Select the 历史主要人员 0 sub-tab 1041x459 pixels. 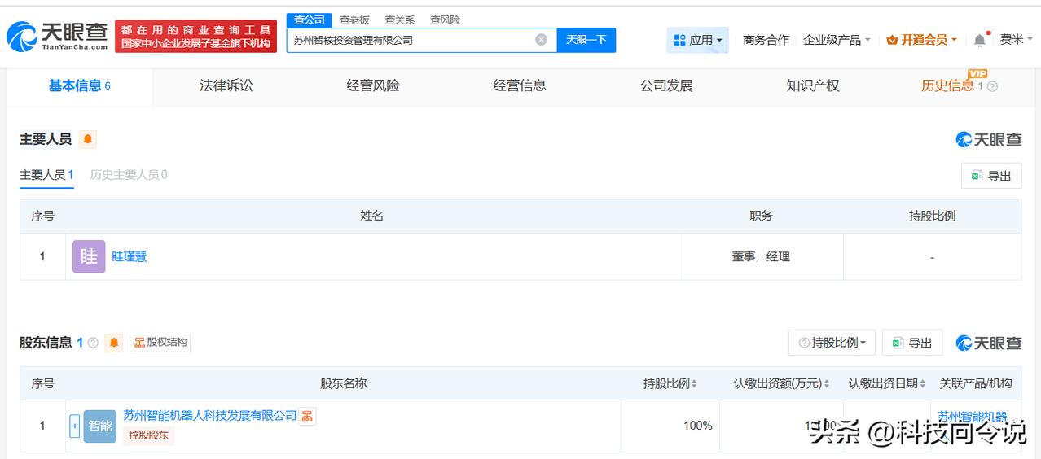point(129,175)
